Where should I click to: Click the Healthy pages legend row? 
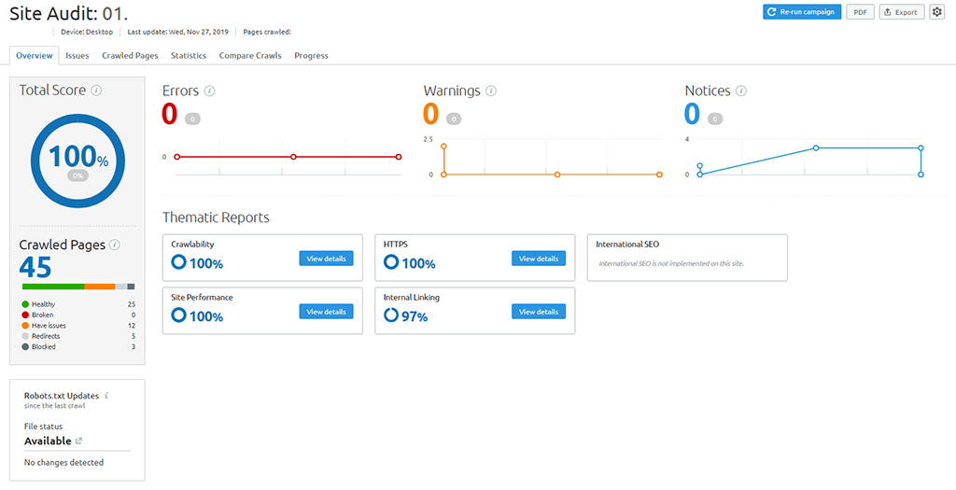coord(78,304)
